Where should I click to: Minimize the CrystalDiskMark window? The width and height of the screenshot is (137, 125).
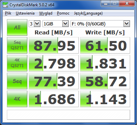(x=106, y=4)
